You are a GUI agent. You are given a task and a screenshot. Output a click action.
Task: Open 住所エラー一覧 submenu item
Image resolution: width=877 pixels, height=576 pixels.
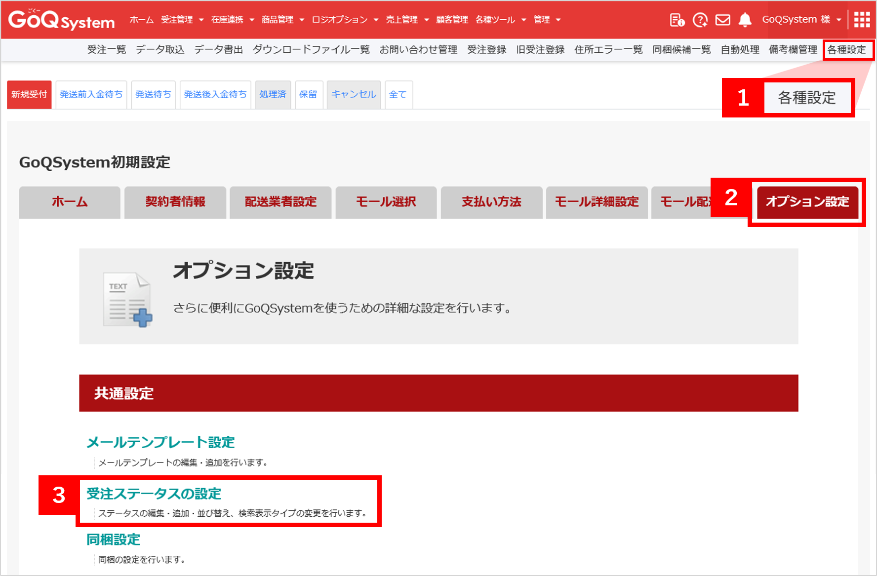coord(608,50)
